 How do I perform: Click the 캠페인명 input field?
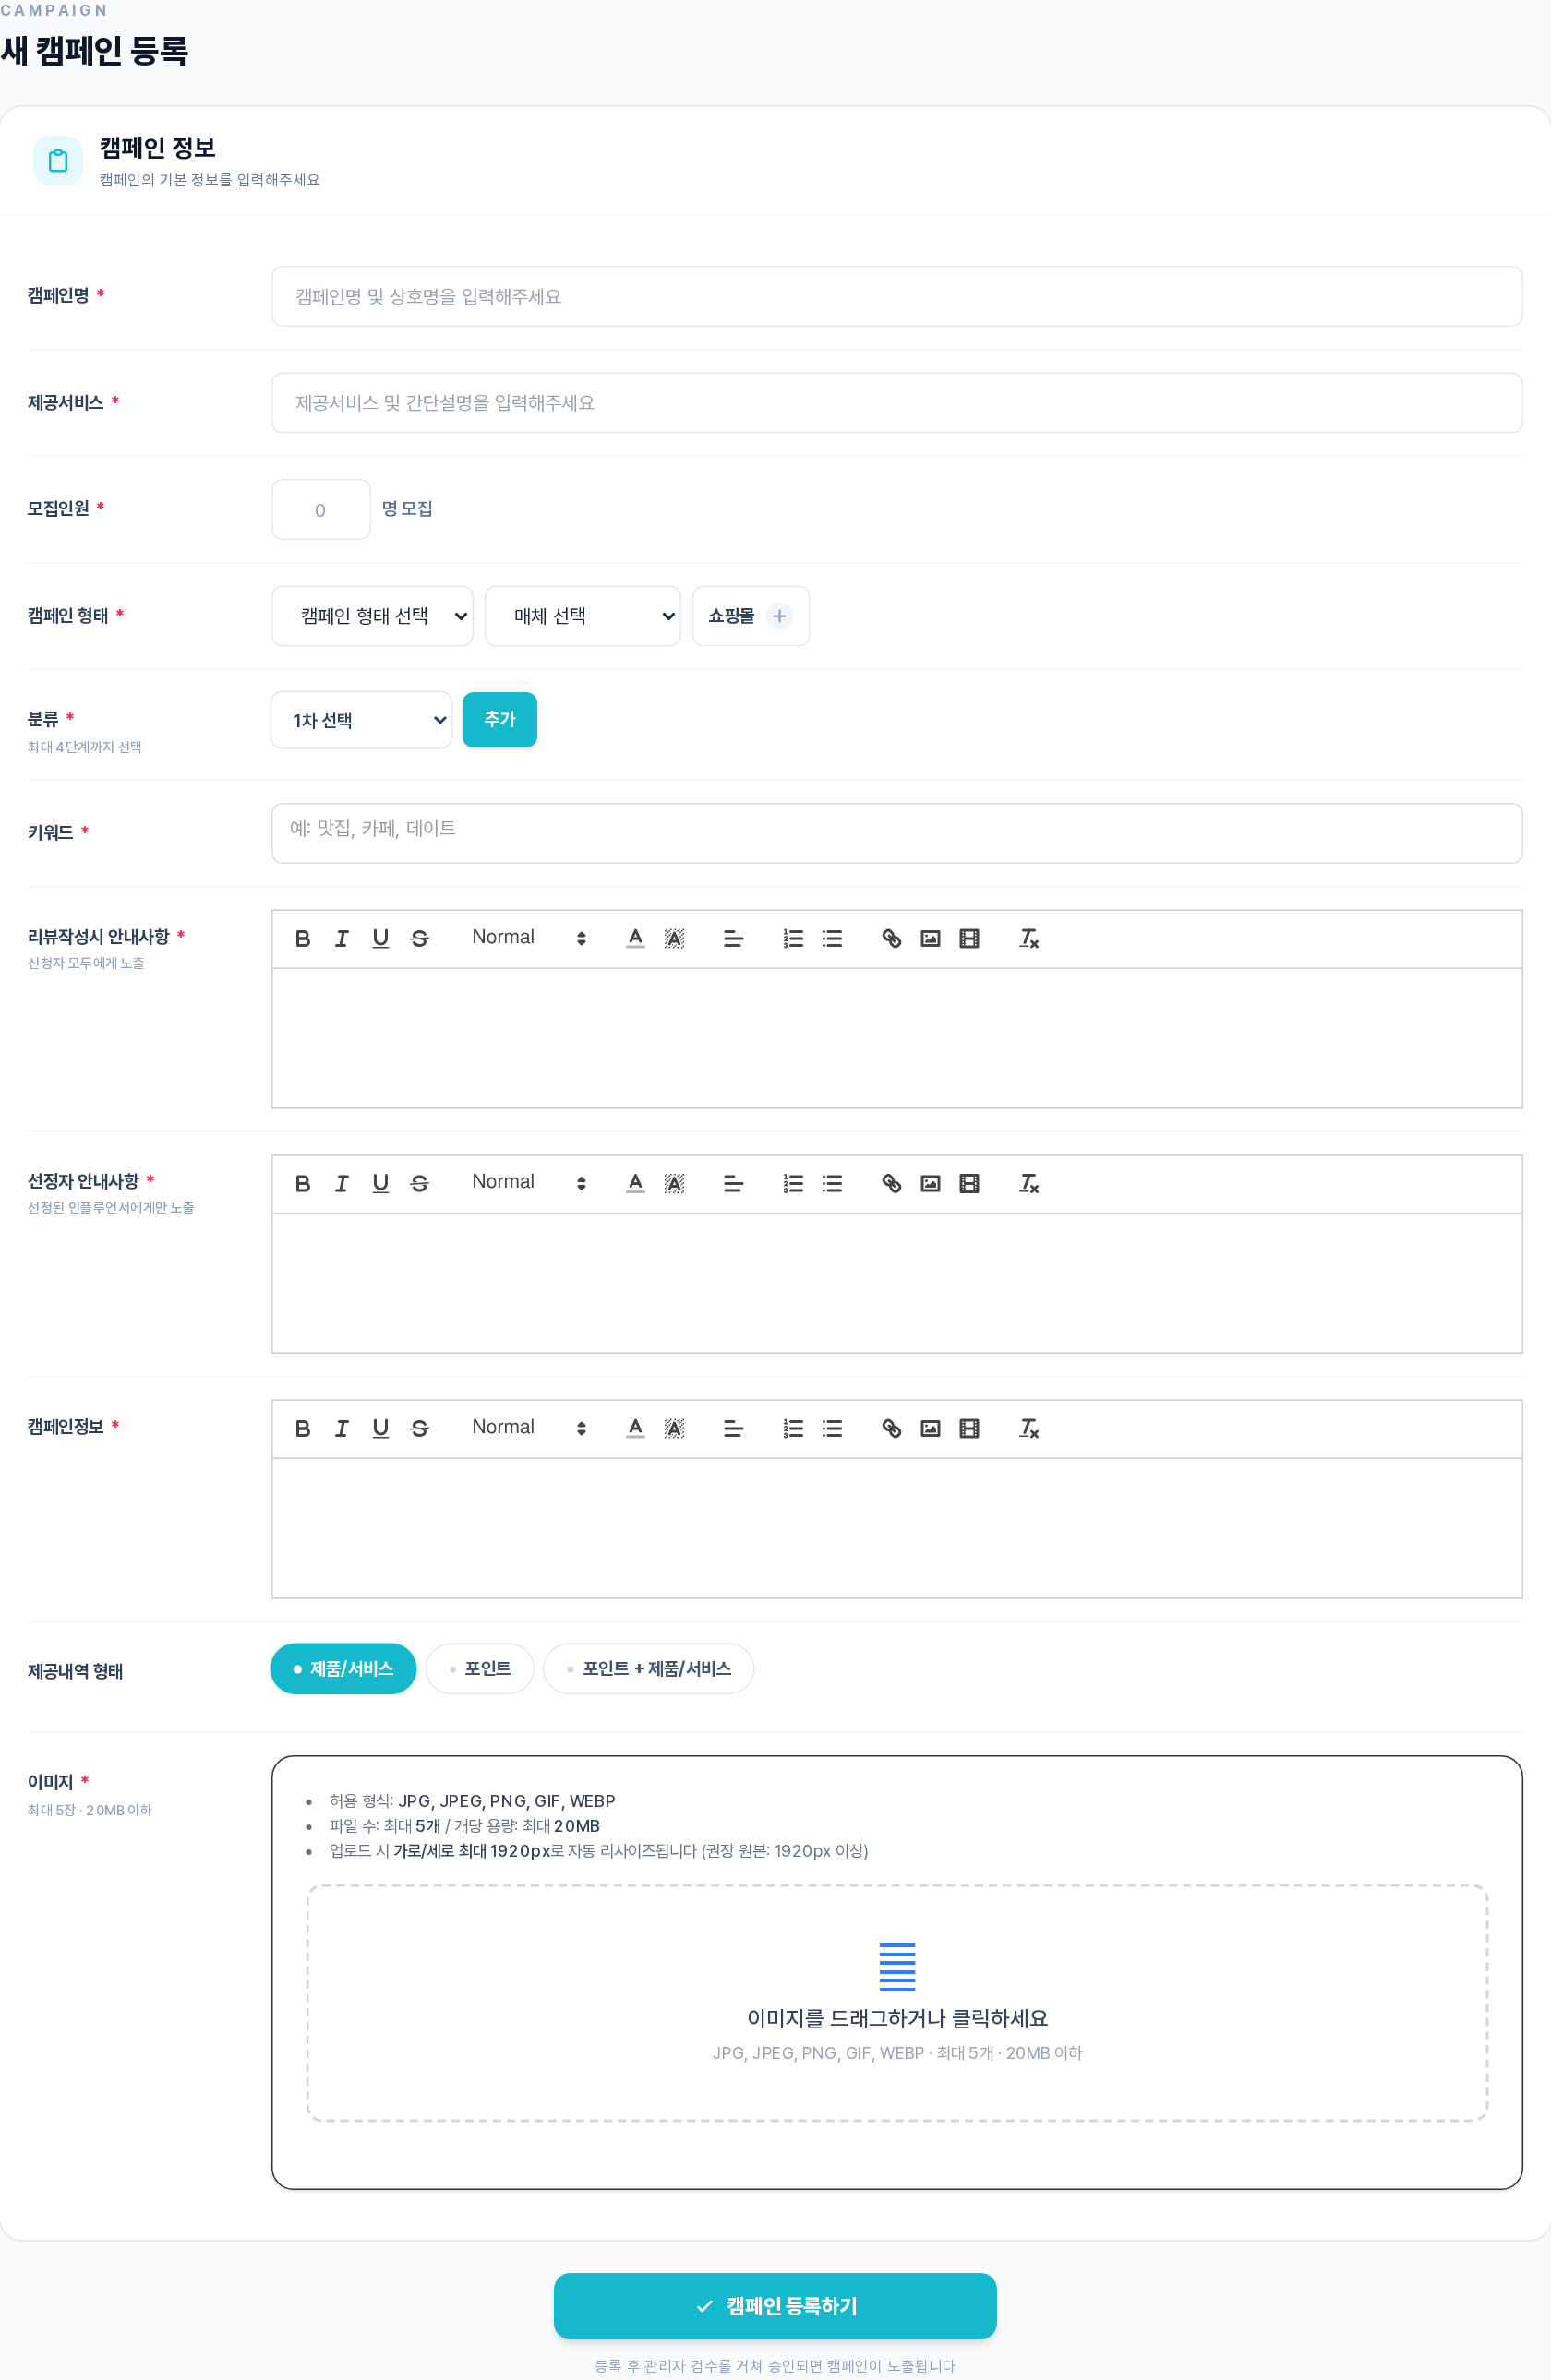(896, 296)
